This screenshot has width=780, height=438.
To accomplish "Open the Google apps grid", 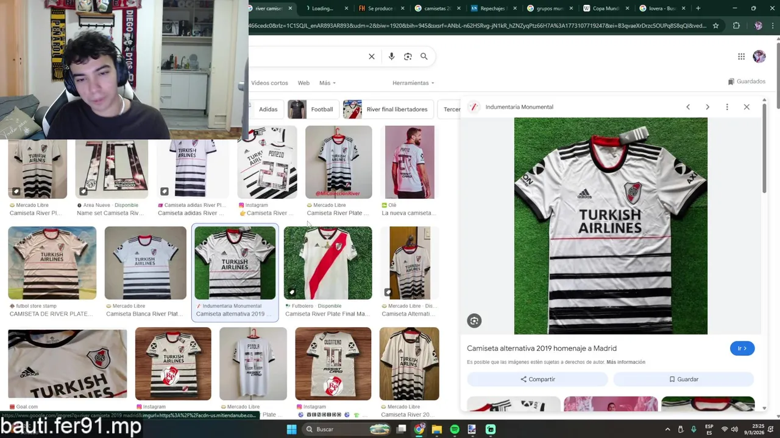I will pos(741,57).
